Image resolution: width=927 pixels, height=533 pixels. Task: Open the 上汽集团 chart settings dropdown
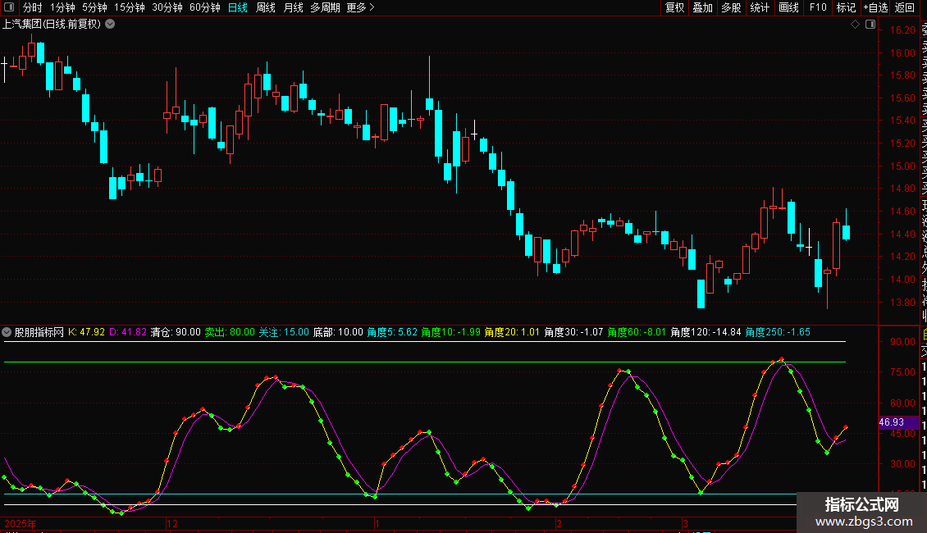point(110,25)
